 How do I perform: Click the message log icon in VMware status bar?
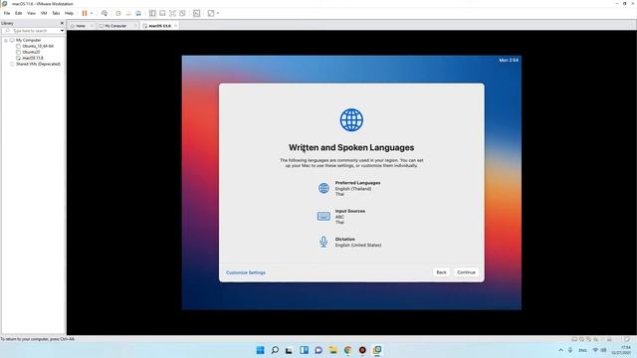pos(627,339)
